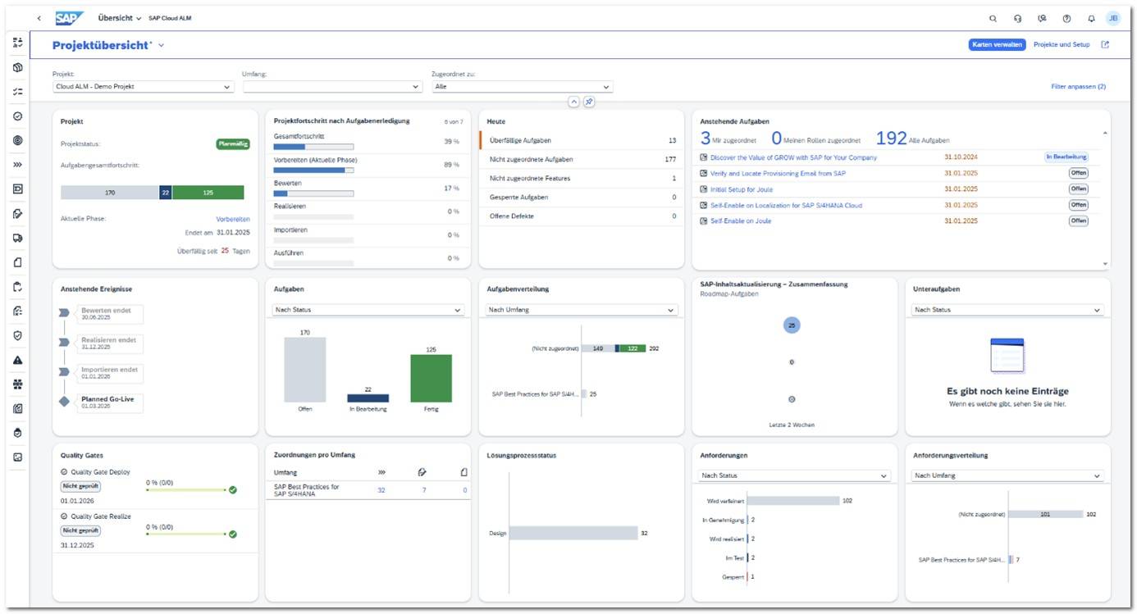Screen dimensions: 1137x614
Task: Open Projekte und Setup link
Action: point(1062,44)
